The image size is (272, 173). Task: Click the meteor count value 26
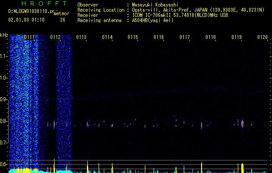(x=63, y=20)
